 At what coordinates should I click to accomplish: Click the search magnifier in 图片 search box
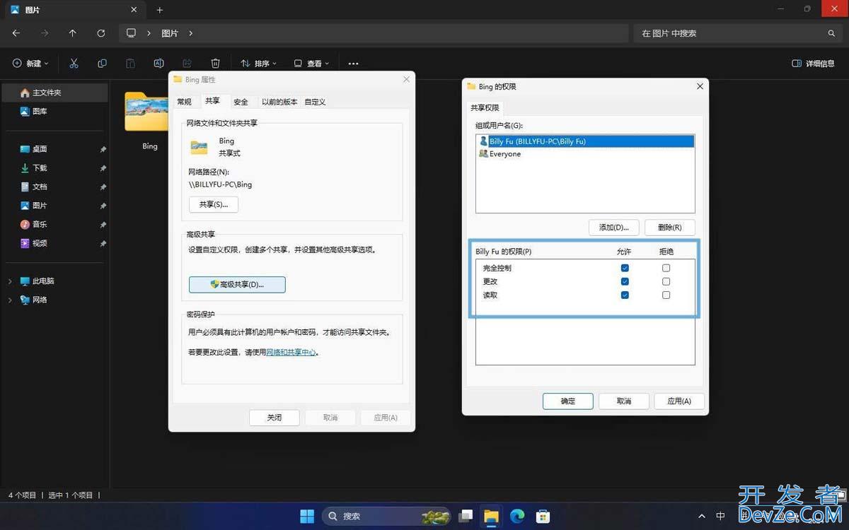831,33
